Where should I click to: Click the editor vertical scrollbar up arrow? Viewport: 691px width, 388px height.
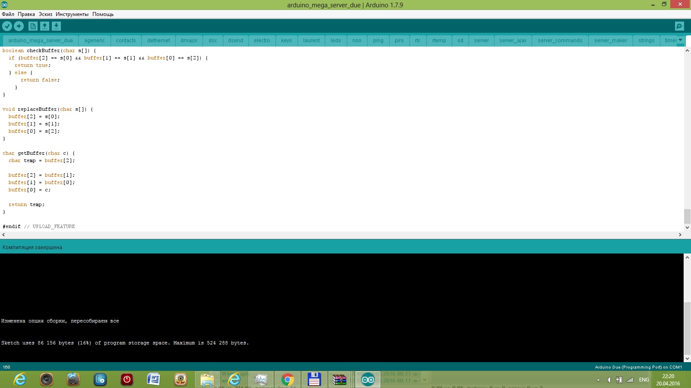[687, 50]
